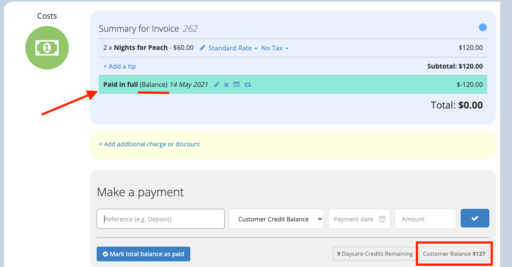Click into the Amount field
This screenshot has height=267, width=512.
coord(425,219)
